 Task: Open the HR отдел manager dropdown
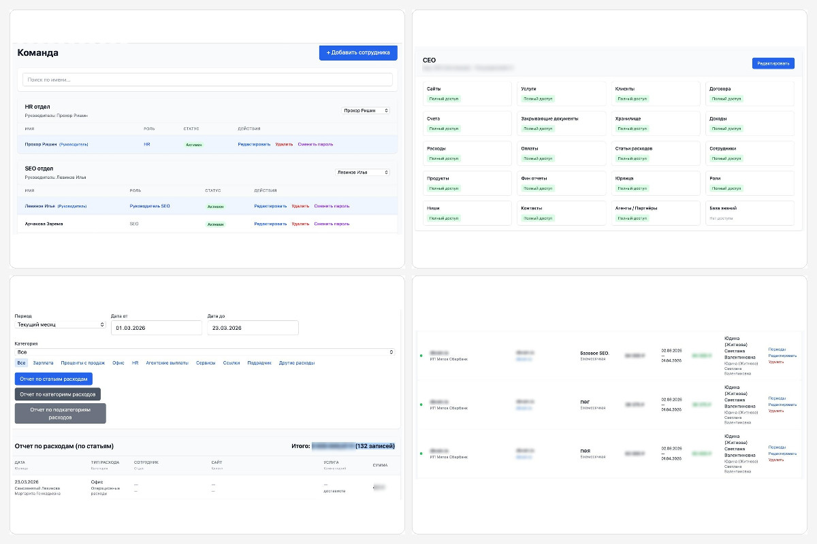tap(366, 110)
